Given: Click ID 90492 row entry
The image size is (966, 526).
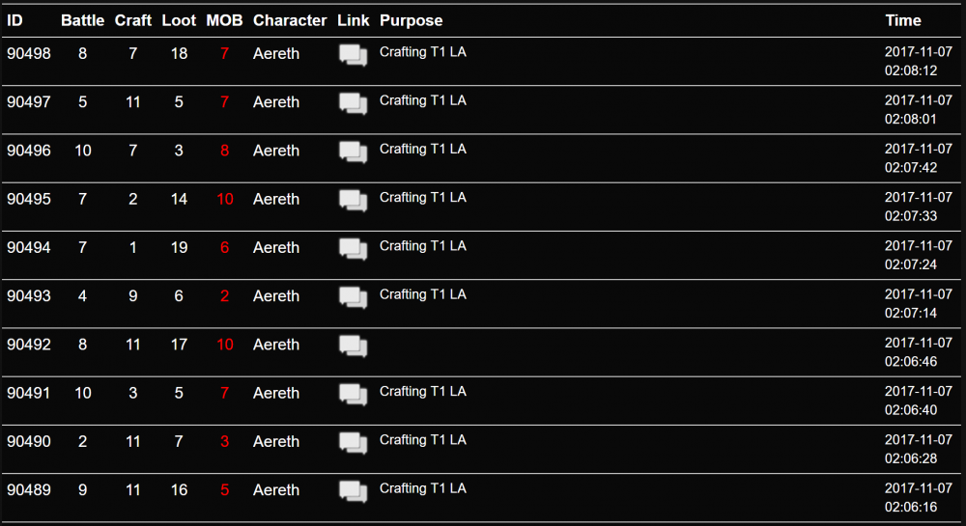Looking at the screenshot, I should 29,345.
